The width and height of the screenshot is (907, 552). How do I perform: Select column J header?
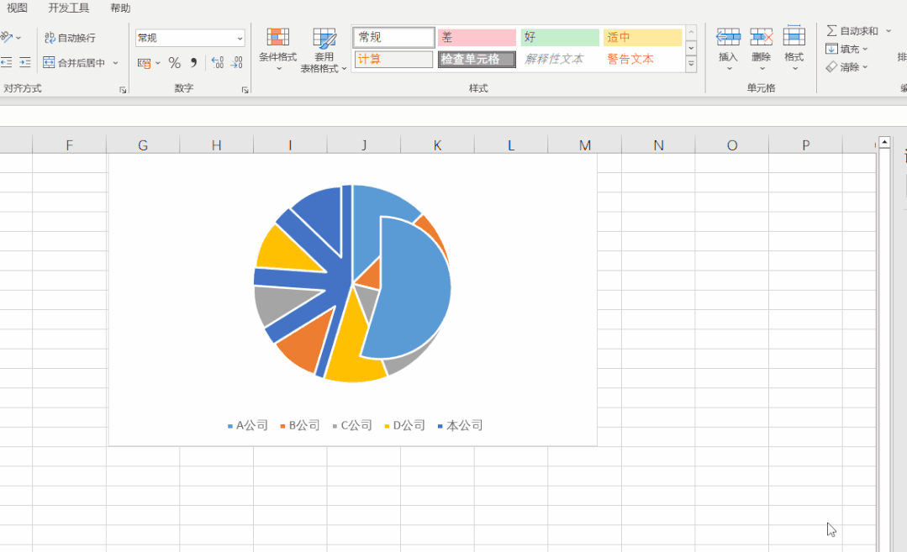click(364, 145)
